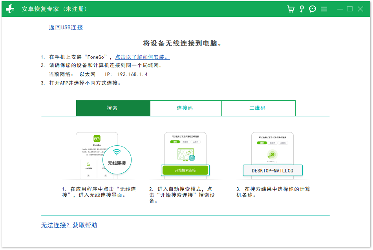Maximize the application window
The width and height of the screenshot is (373, 250).
(x=350, y=9)
